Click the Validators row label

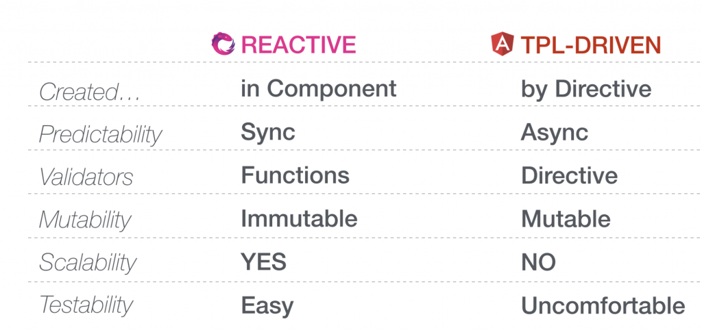click(86, 177)
